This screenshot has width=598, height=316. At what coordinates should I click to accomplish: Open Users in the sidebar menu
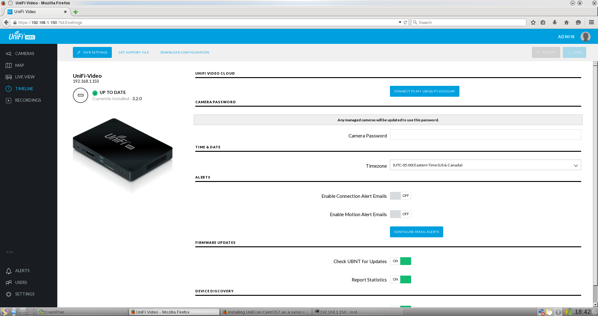click(21, 282)
